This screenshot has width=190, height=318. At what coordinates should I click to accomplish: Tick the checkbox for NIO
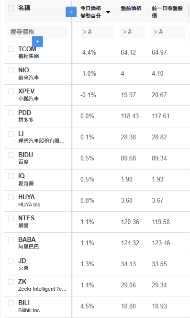(x=11, y=70)
